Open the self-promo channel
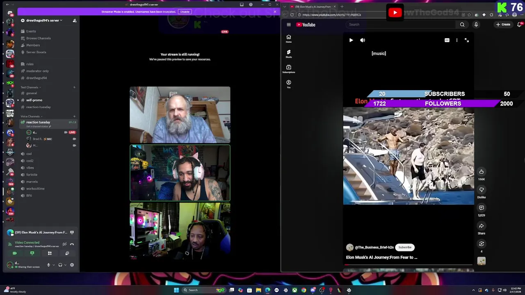 (34, 100)
